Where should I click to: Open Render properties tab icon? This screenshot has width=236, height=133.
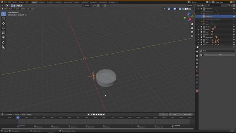click(x=197, y=56)
